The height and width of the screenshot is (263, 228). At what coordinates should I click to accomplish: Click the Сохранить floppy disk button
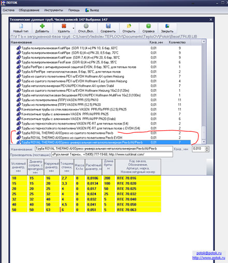tap(108, 29)
